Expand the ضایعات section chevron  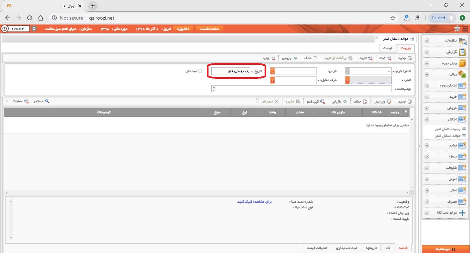coord(427,168)
